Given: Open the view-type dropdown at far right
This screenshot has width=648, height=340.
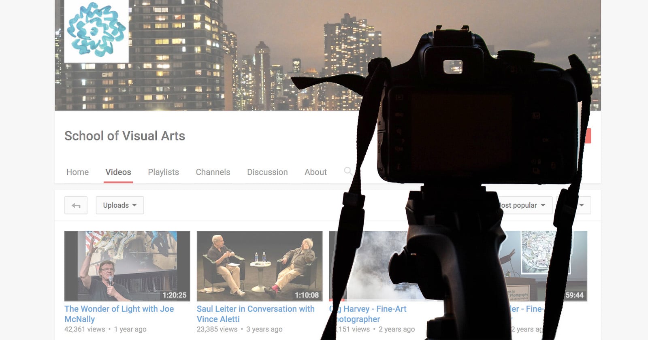Looking at the screenshot, I should pos(582,205).
